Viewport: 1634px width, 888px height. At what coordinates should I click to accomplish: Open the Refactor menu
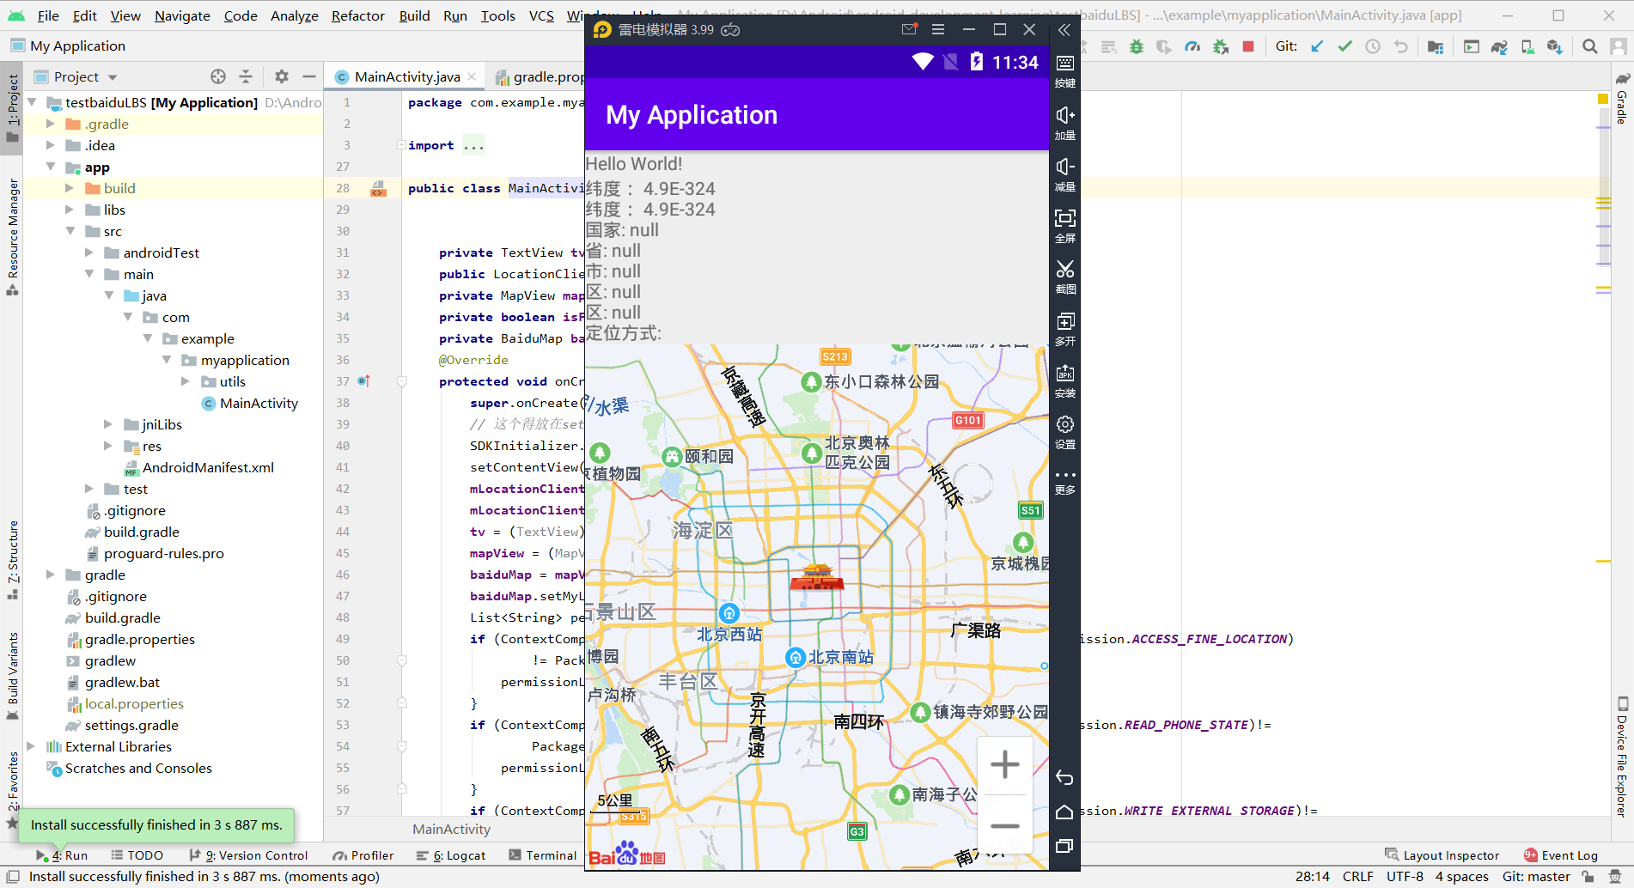[x=358, y=15]
